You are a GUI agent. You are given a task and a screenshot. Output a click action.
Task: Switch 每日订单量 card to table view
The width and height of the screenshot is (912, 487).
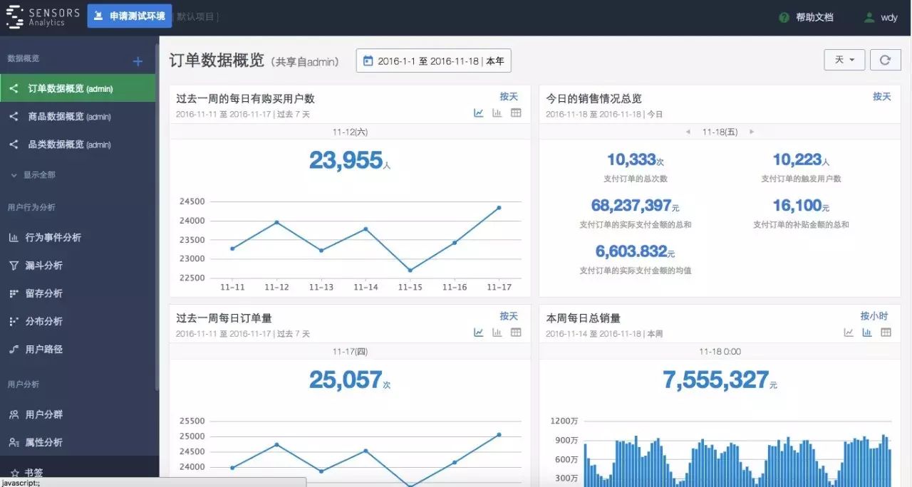516,332
